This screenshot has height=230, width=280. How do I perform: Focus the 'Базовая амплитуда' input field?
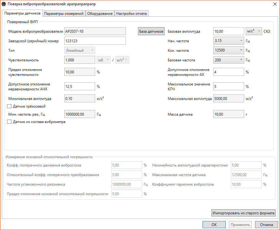coord(228,31)
